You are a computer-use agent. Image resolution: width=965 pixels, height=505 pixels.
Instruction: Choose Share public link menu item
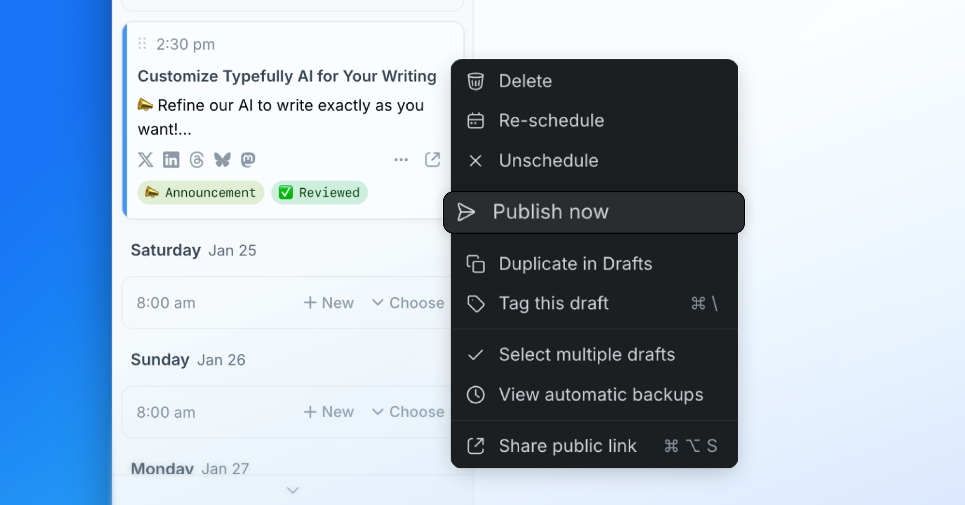pyautogui.click(x=594, y=446)
